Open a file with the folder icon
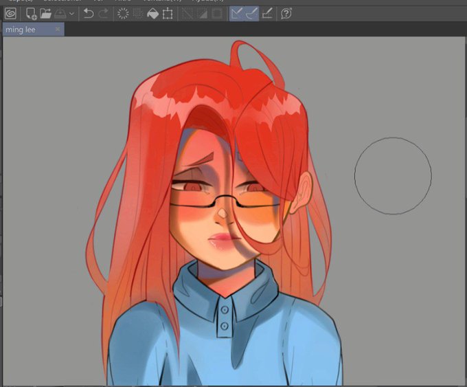 [x=45, y=14]
